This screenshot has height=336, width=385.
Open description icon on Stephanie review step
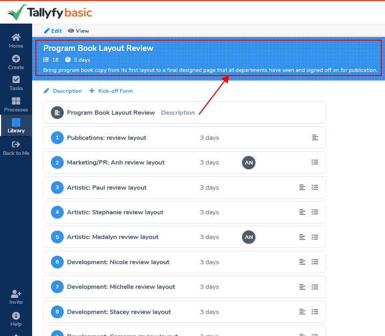tap(302, 212)
